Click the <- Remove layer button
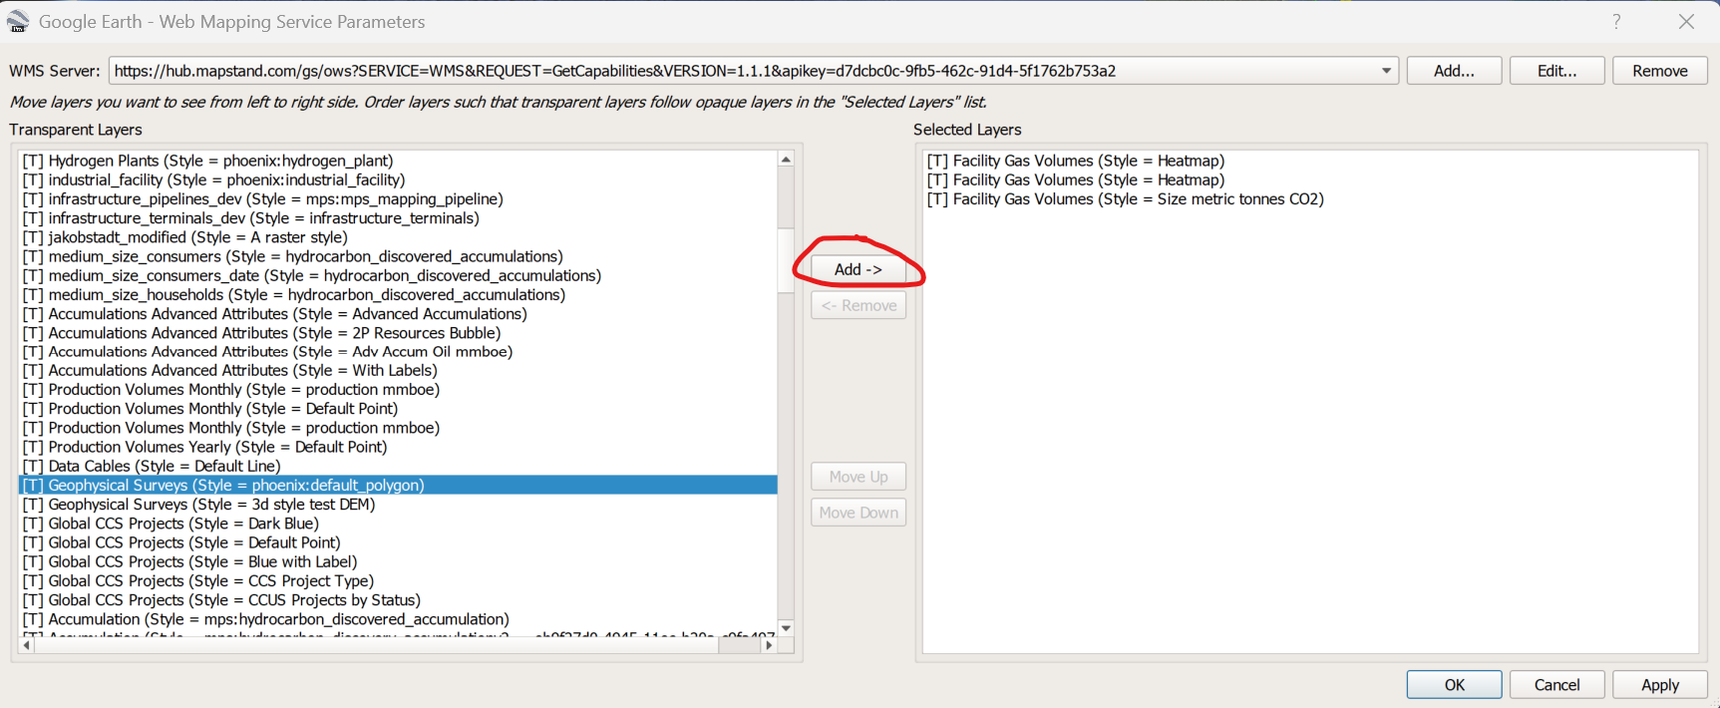This screenshot has height=708, width=1720. click(x=859, y=305)
